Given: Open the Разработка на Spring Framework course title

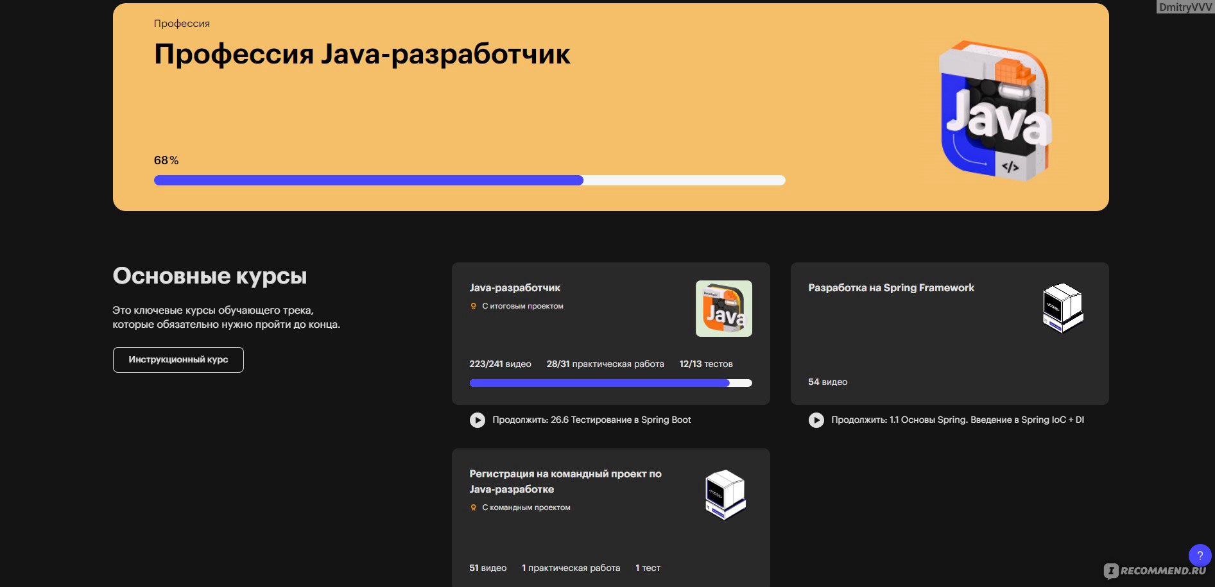Looking at the screenshot, I should pos(891,288).
